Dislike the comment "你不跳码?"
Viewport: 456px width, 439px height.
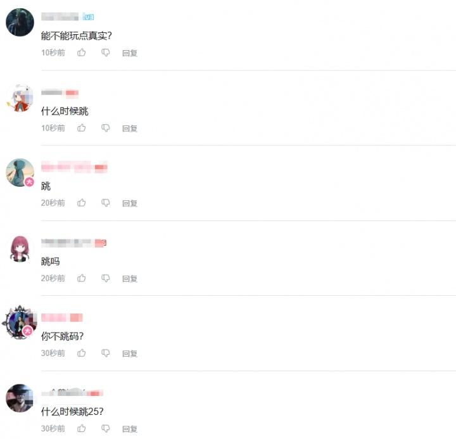tap(105, 353)
